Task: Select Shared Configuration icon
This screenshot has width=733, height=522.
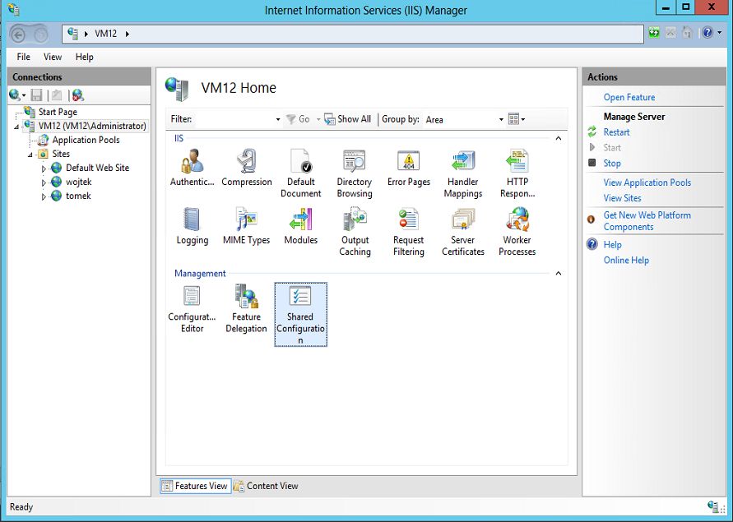Action: pyautogui.click(x=300, y=315)
